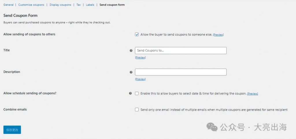Click the blue 保存更改 save button
The height and width of the screenshot is (139, 296).
[x=12, y=130]
